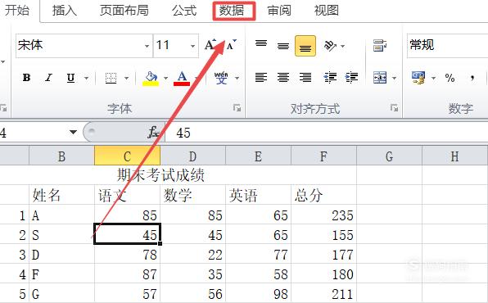The width and height of the screenshot is (488, 303).
Task: Click formula bar showing 45
Action: (x=326, y=133)
